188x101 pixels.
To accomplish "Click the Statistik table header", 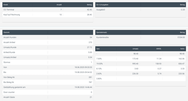I will click(7, 32).
